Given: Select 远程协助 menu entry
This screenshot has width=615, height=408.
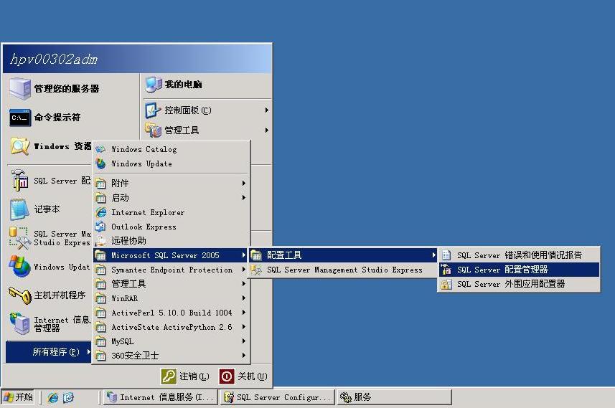Looking at the screenshot, I should pos(128,241).
